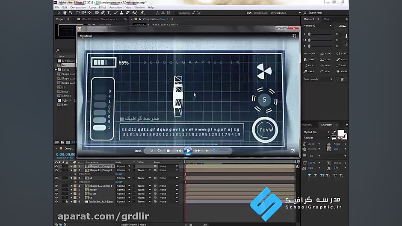Hide layer 4 Shape L... Comp 1
This screenshot has width=402, height=226.
click(56, 186)
